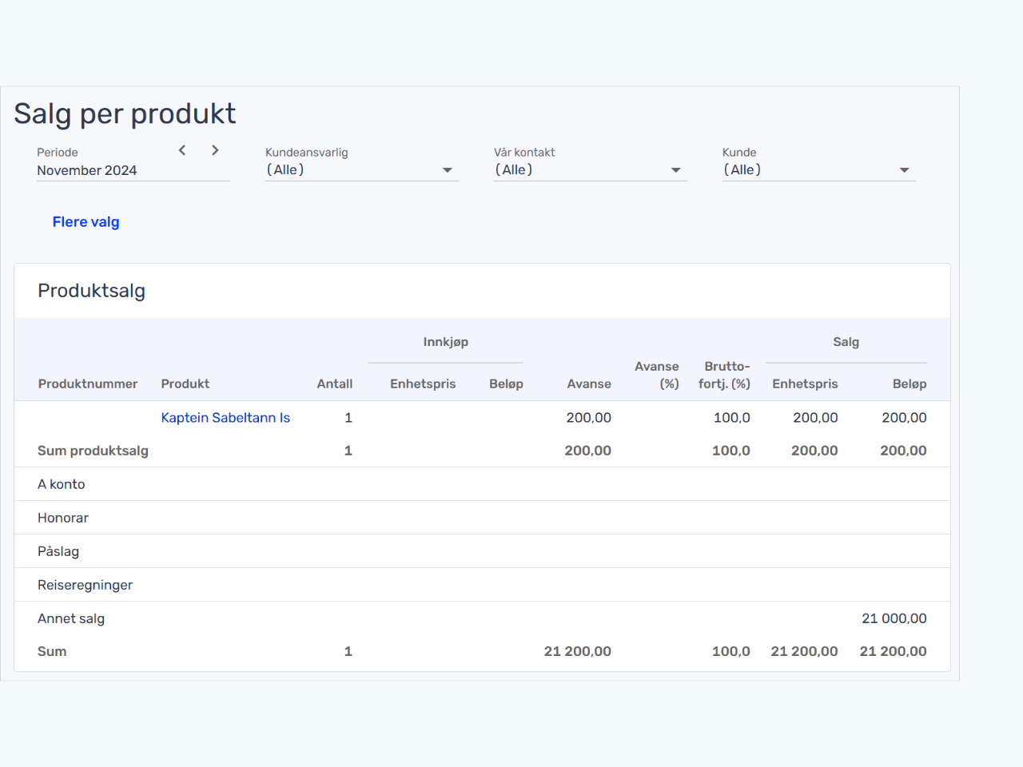Click Kaptein Sabeltann Is brutto-fortj. value 100,0
The height and width of the screenshot is (767, 1023).
[x=732, y=418]
